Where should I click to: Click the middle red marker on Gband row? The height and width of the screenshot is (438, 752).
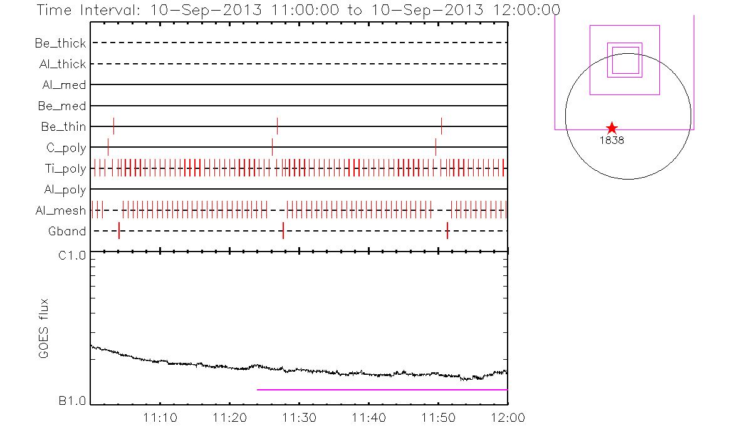pyautogui.click(x=283, y=231)
